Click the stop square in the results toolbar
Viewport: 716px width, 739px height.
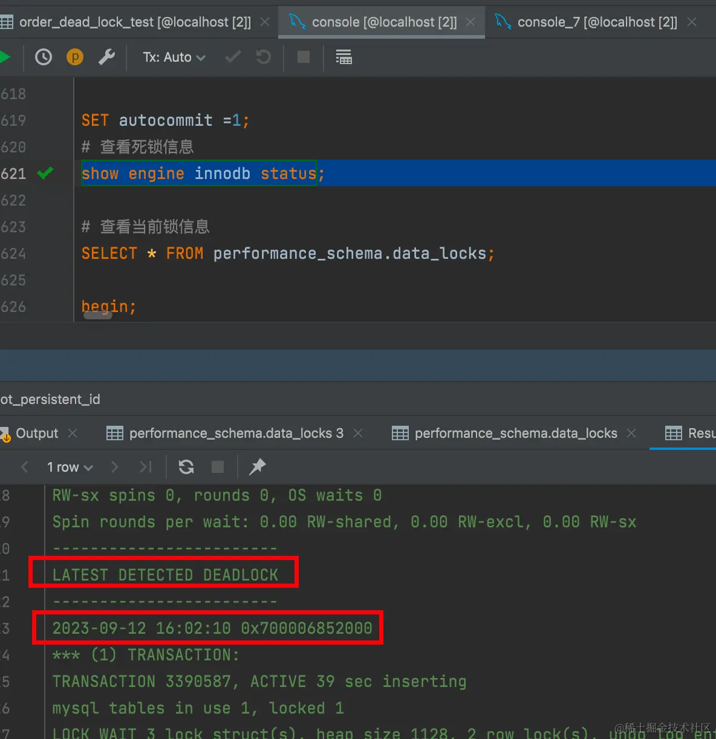pyautogui.click(x=218, y=467)
